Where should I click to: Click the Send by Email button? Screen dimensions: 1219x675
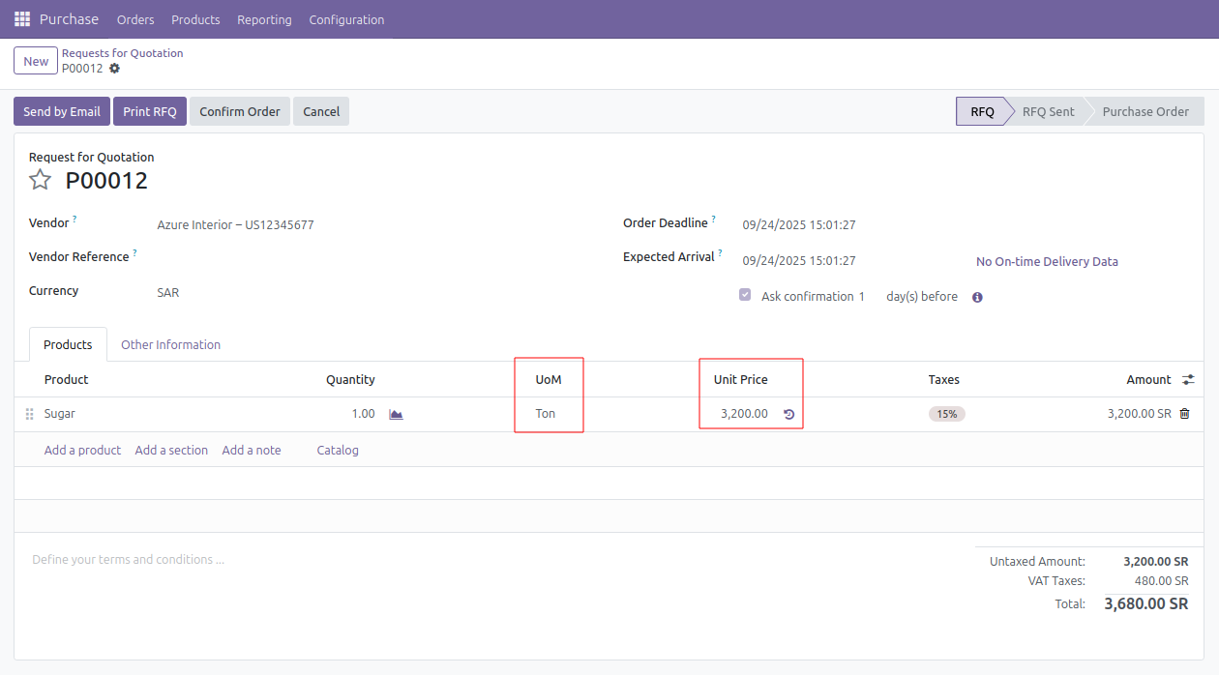[x=62, y=111]
